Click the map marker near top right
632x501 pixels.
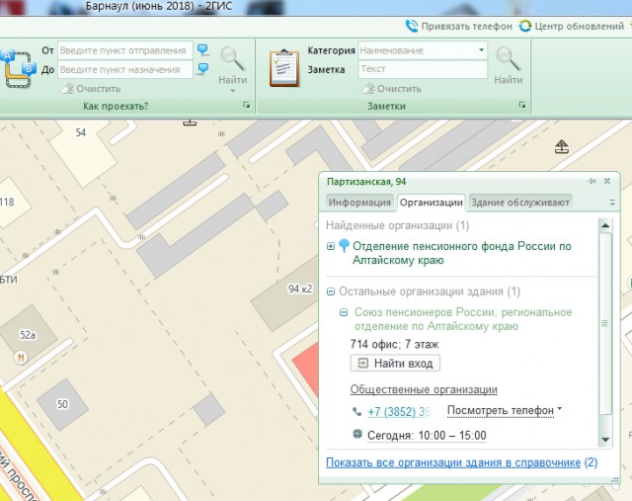tap(562, 147)
